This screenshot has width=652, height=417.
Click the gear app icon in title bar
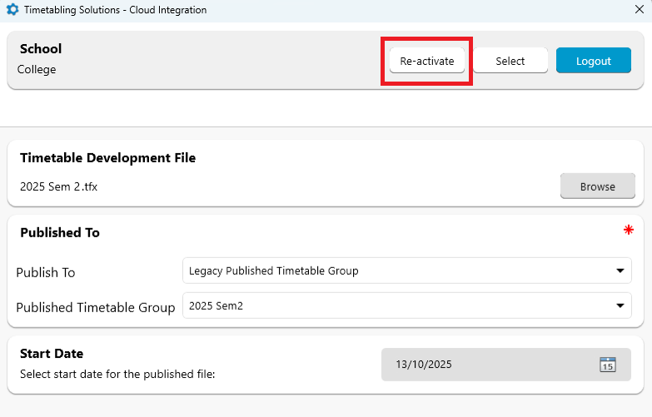coord(12,10)
